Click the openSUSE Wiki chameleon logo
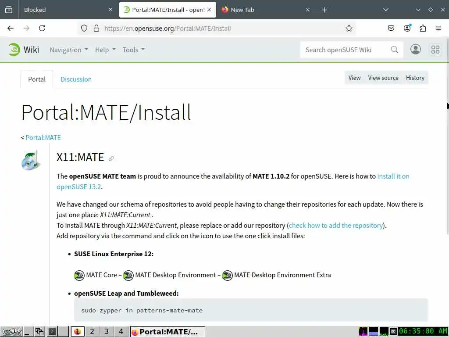449x337 pixels. tap(14, 50)
